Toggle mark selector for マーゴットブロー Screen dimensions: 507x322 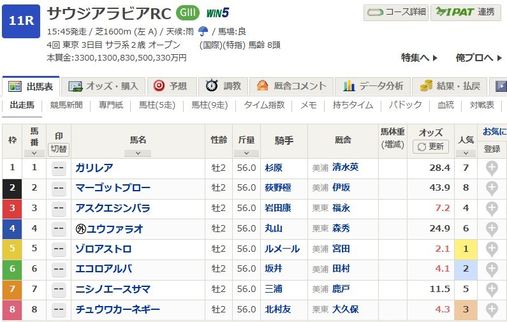59,188
